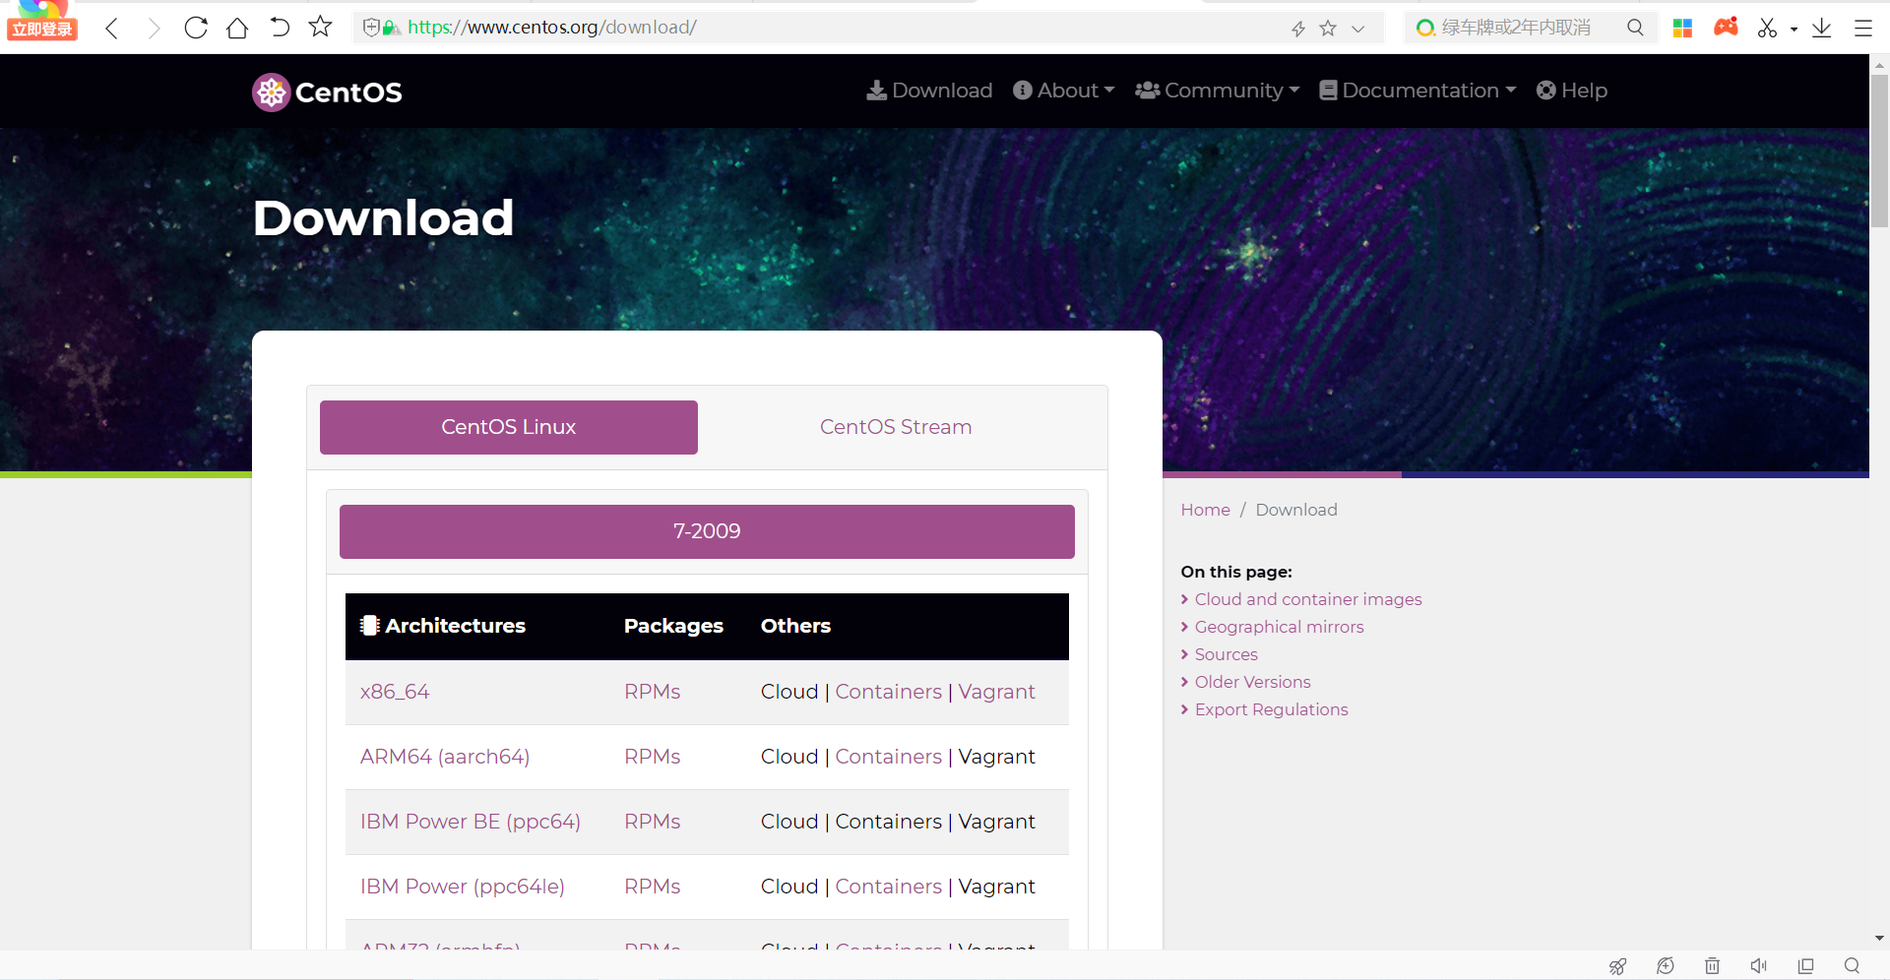Click the Others column header
Screen dimensions: 1890x980
(x=795, y=626)
